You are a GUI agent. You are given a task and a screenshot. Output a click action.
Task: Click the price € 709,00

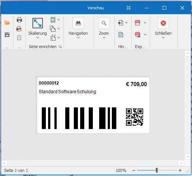136,84
